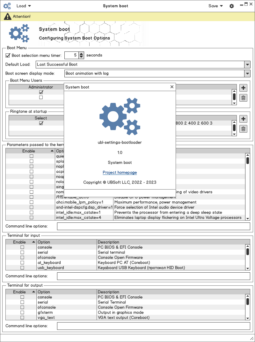Click the Attention warning triangle icon
Screen dimensions: 255x342
8,16
